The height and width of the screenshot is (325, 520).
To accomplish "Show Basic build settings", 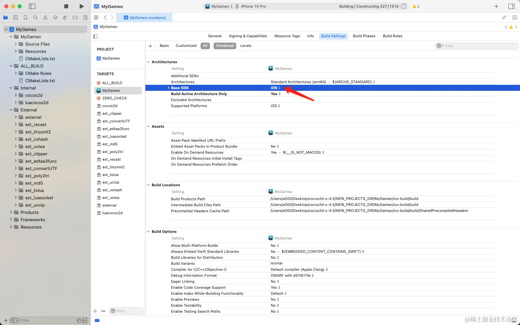I will pyautogui.click(x=164, y=46).
